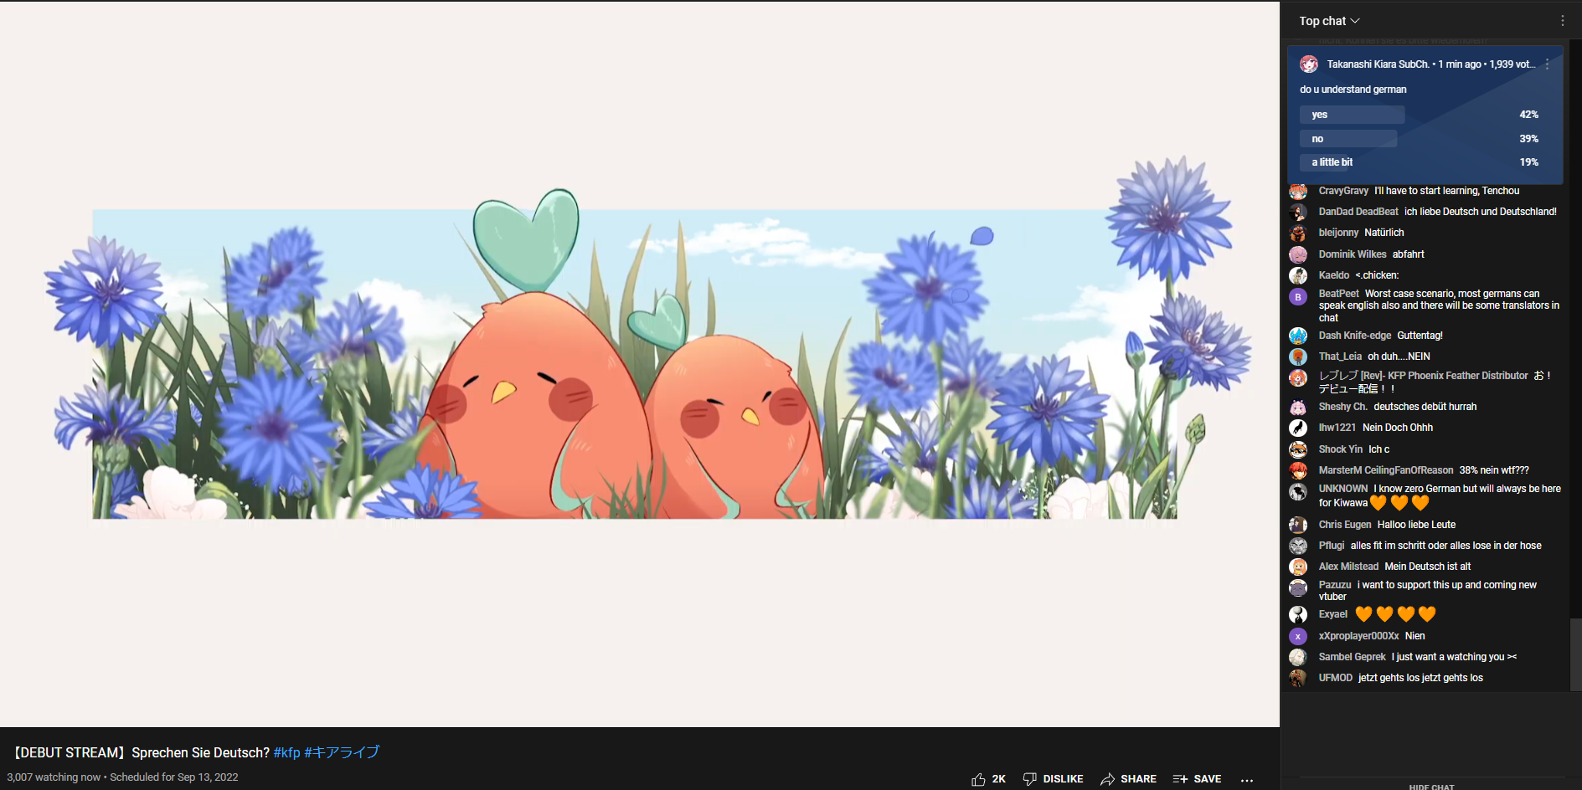The width and height of the screenshot is (1582, 790).
Task: Click Pflugi's chat avatar
Action: (1298, 546)
